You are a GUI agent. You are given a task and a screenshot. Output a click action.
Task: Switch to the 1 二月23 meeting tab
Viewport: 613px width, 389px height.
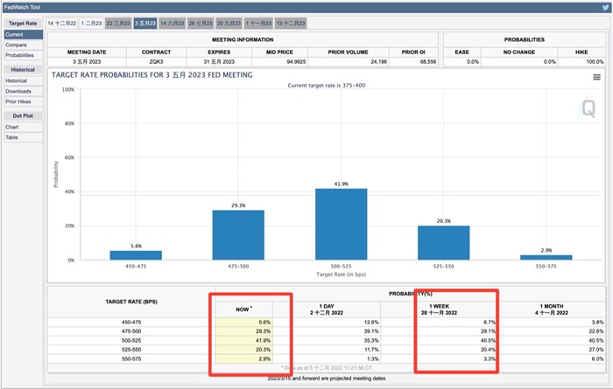tap(90, 22)
